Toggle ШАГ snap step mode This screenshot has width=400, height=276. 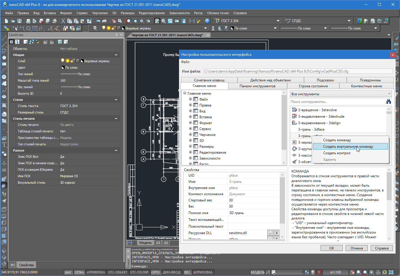(x=68, y=272)
